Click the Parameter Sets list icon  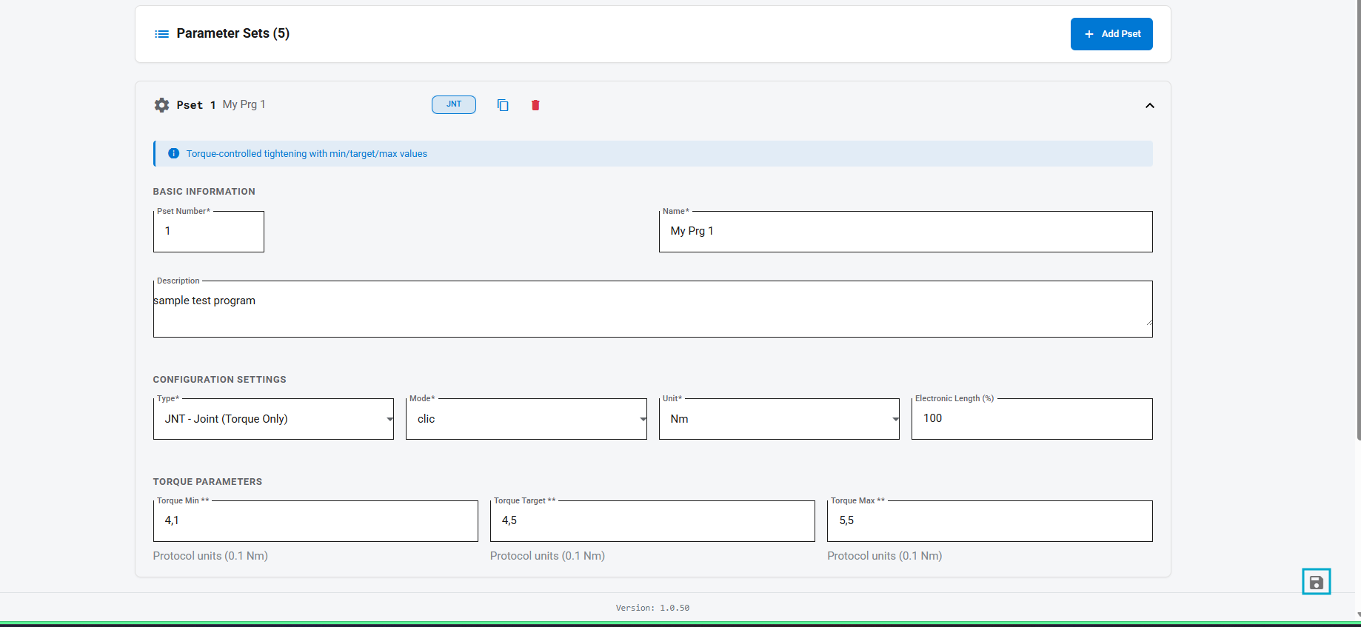(x=161, y=34)
